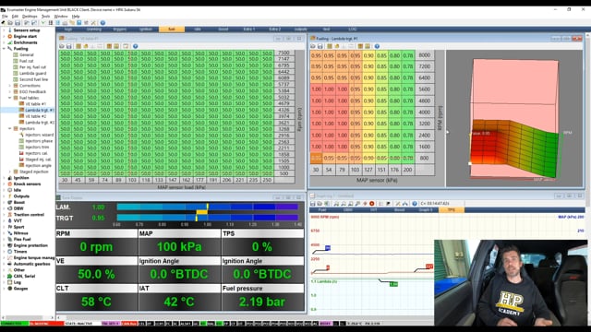This screenshot has height=332, width=591.
Task: Click the 7500 RPM row header in the VE table
Action: click(283, 53)
